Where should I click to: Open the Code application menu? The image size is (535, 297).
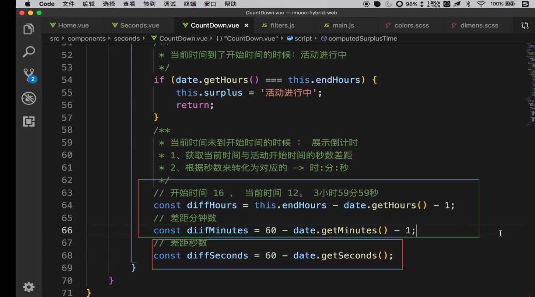pyautogui.click(x=47, y=4)
